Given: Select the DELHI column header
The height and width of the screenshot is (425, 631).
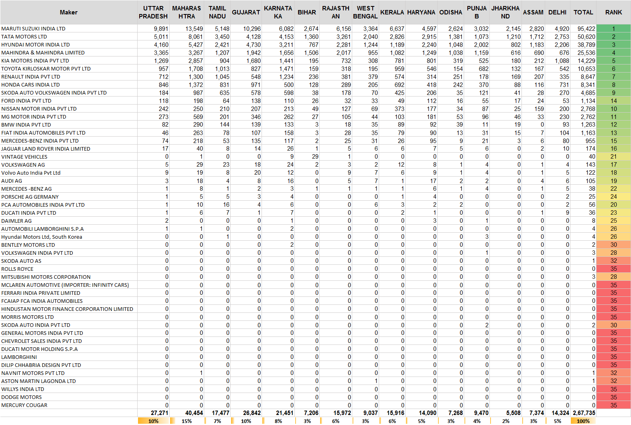Looking at the screenshot, I should (x=558, y=12).
